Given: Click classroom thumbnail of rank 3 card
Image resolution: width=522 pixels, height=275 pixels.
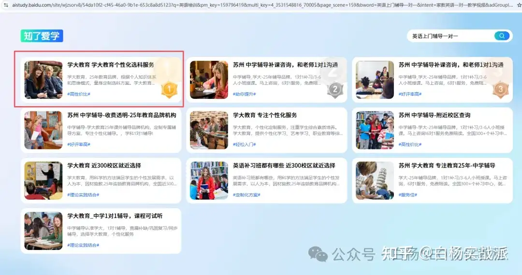Looking at the screenshot, I should 375,80.
